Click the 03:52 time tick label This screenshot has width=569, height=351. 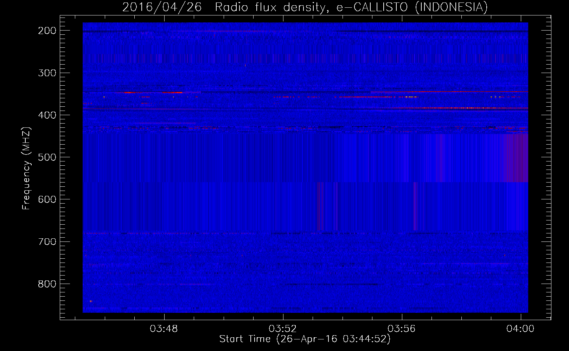coord(283,329)
